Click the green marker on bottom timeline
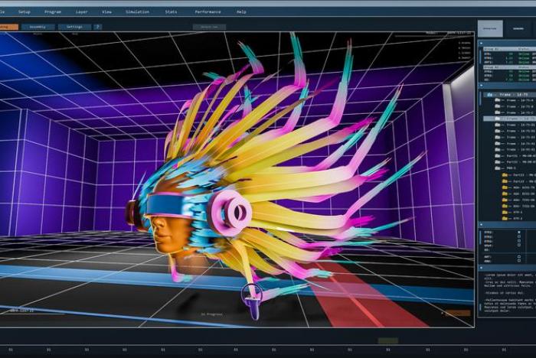 coord(387,340)
